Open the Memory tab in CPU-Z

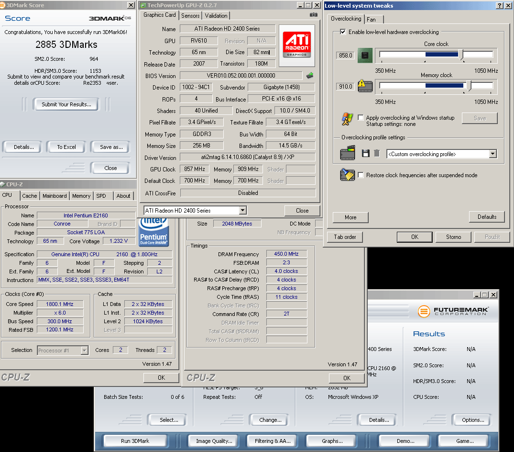pos(81,196)
